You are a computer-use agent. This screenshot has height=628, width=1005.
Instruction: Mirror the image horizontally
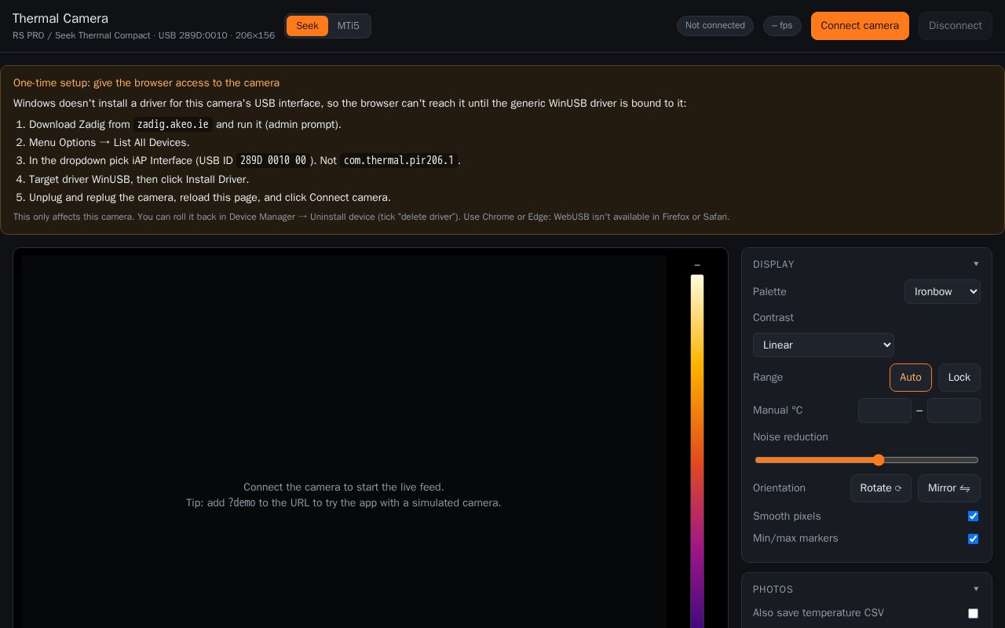coord(949,488)
